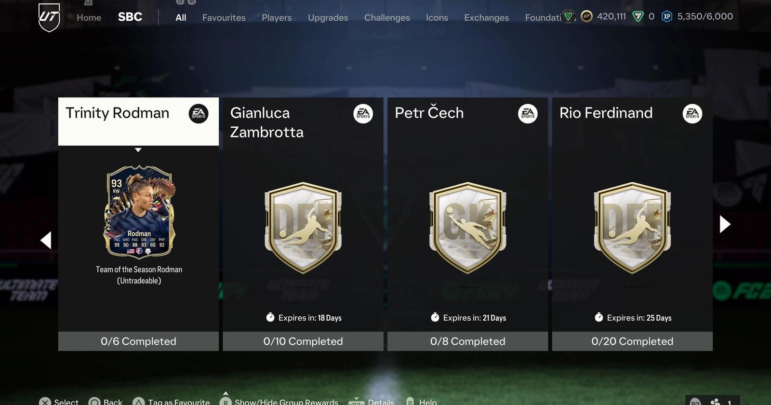This screenshot has width=771, height=405.
Task: Click the XP season progress icon
Action: 667,17
